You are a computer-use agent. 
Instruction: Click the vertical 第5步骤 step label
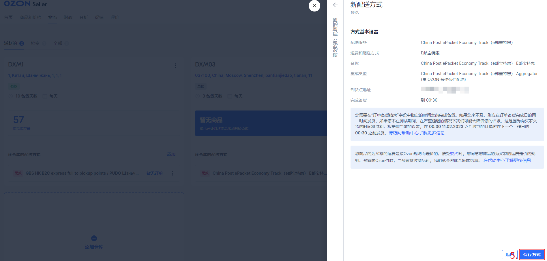[335, 37]
